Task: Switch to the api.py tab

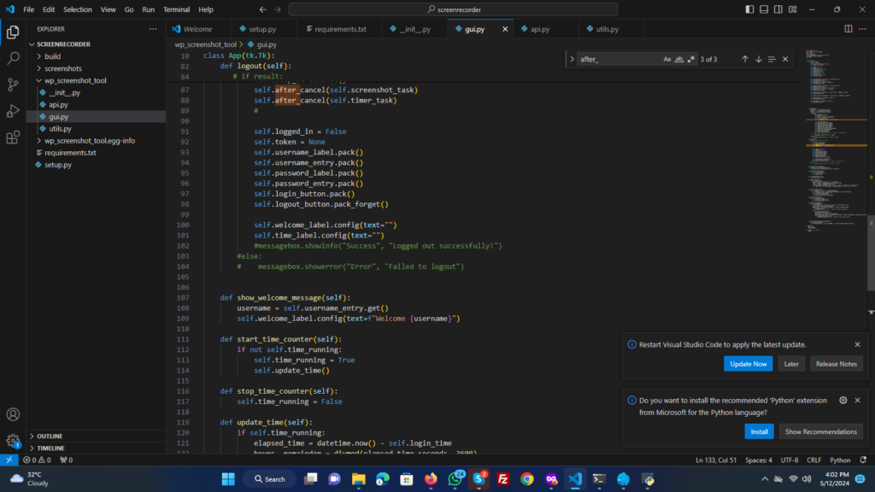Action: coord(539,29)
